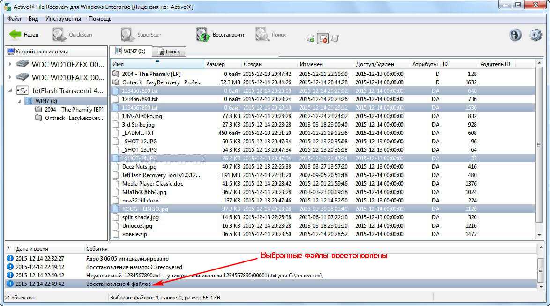Viewport: 550px width, 306px height.
Task: Select file 1JfA-AEs0Po.jpg
Action: pyautogui.click(x=142, y=116)
